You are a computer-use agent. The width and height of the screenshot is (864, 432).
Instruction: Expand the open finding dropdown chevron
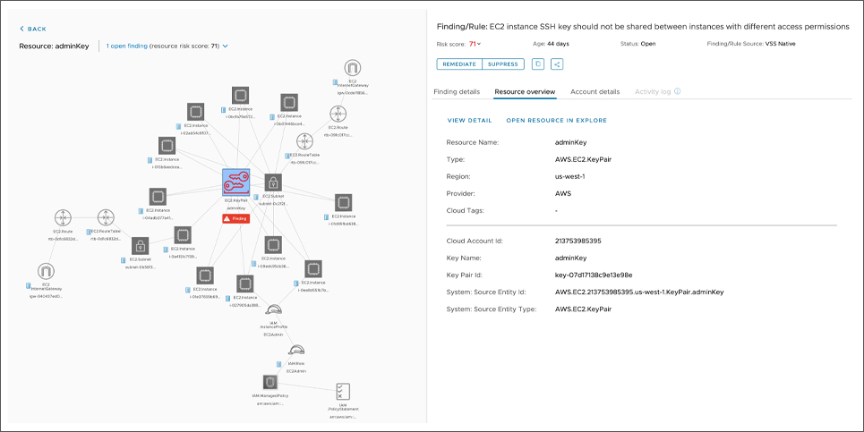pyautogui.click(x=226, y=45)
